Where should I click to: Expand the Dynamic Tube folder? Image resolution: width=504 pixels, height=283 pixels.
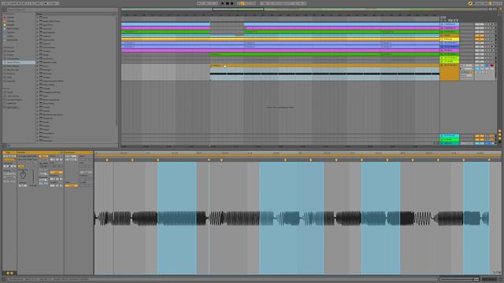pos(37,62)
